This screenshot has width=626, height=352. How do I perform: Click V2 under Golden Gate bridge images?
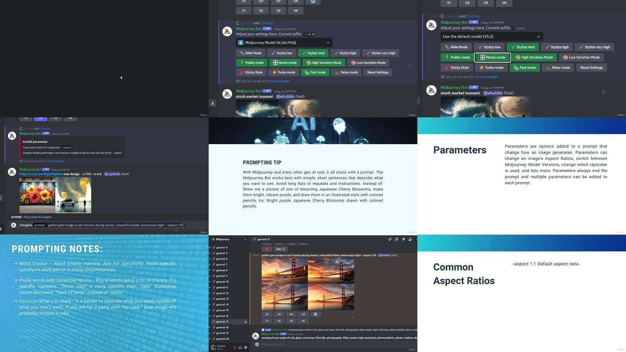(279, 321)
